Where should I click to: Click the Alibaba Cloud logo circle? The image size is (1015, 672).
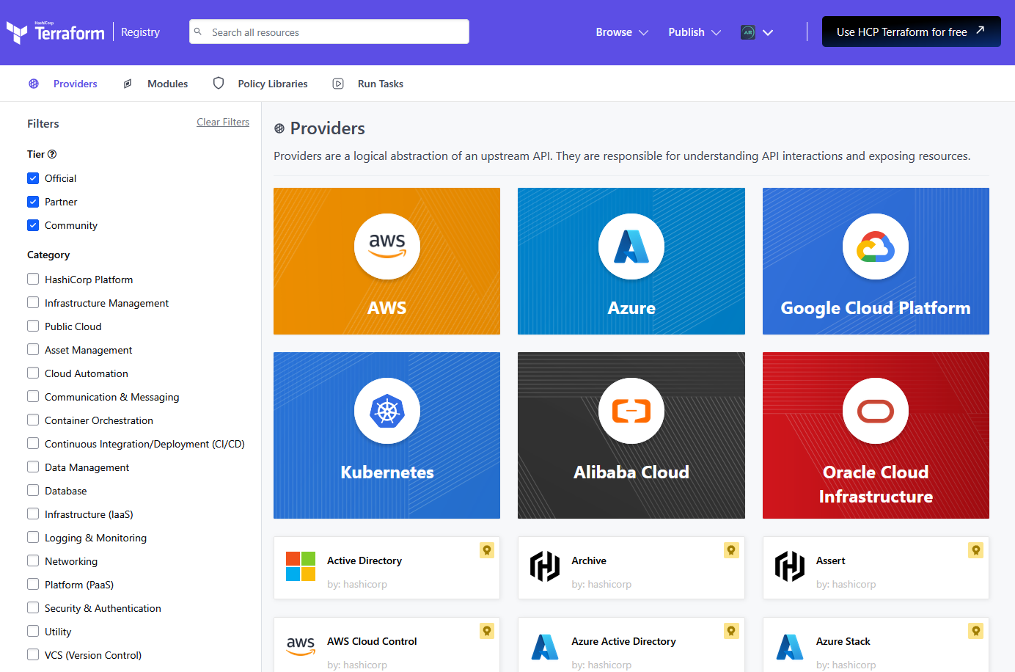coord(631,411)
